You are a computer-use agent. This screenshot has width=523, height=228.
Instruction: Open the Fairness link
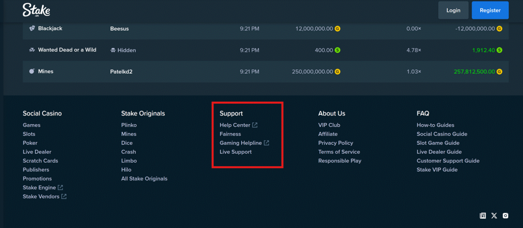click(230, 134)
